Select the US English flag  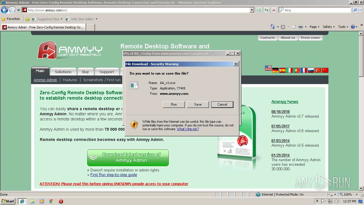[268, 68]
